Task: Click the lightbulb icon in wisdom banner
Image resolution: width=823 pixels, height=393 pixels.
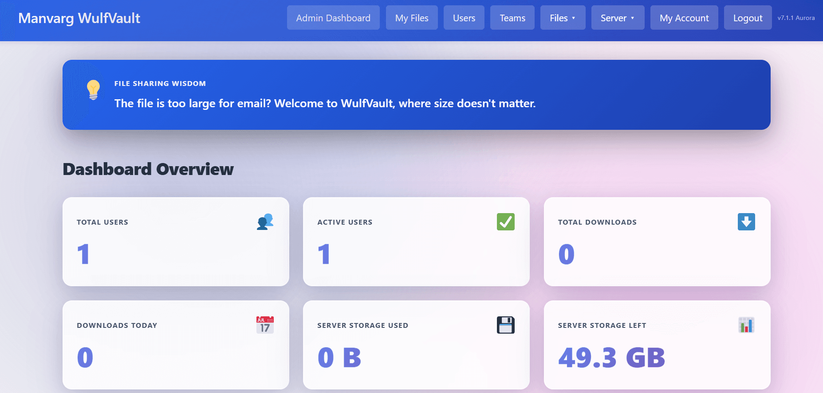Action: (x=93, y=90)
